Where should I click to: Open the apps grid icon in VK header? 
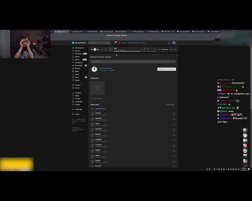point(169,43)
